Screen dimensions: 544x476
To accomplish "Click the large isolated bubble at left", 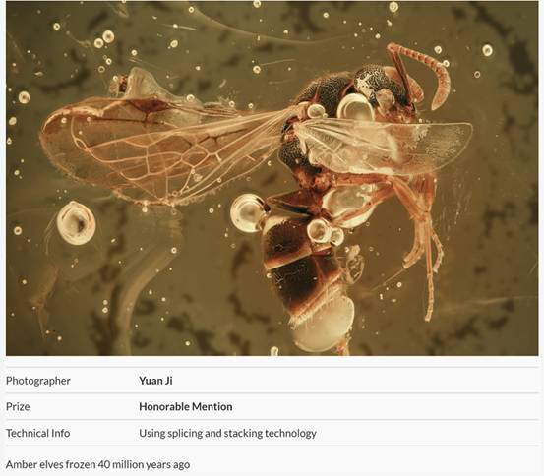I will pyautogui.click(x=76, y=223).
